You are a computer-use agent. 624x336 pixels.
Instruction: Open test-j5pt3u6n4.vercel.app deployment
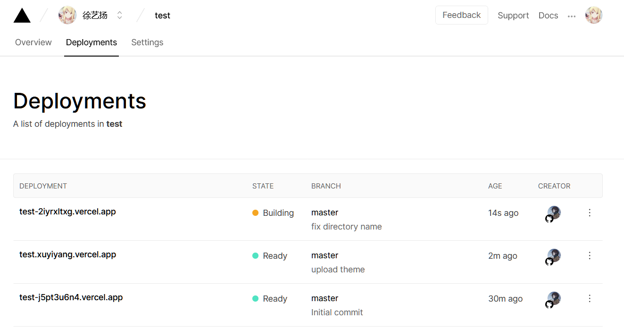(x=71, y=297)
